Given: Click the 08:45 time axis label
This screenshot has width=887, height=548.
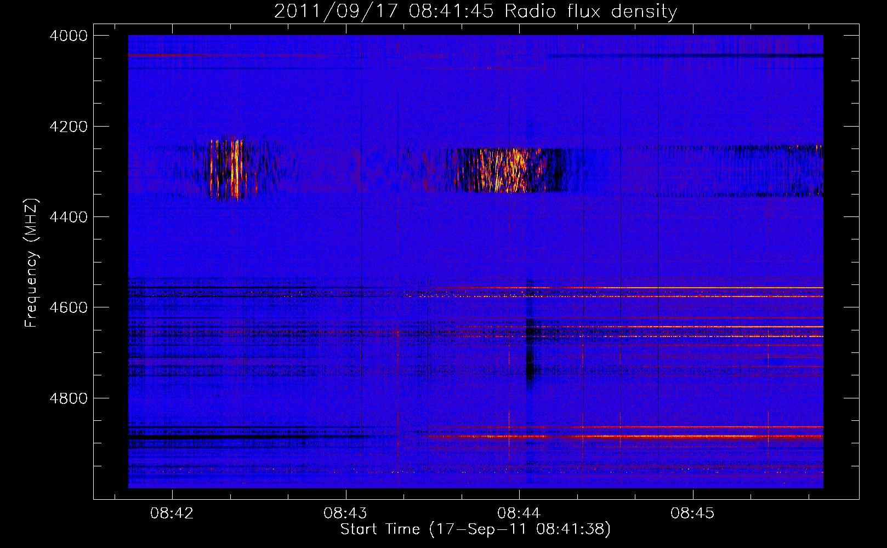Looking at the screenshot, I should coord(693,513).
